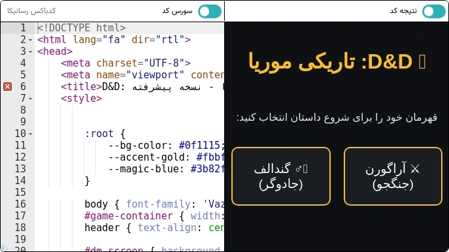The width and height of the screenshot is (449, 252).
Task: Click line number 16 in the gutter
Action: (20, 204)
